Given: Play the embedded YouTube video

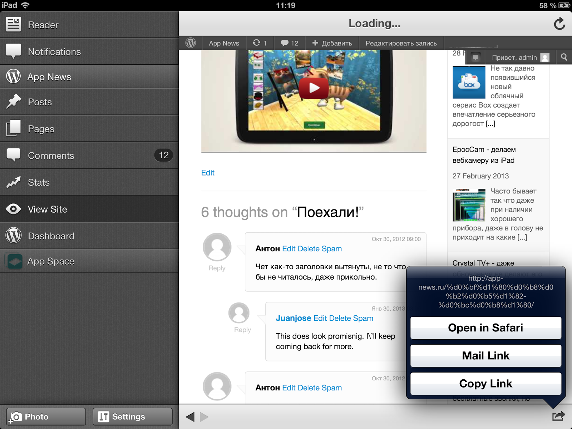Looking at the screenshot, I should [314, 88].
